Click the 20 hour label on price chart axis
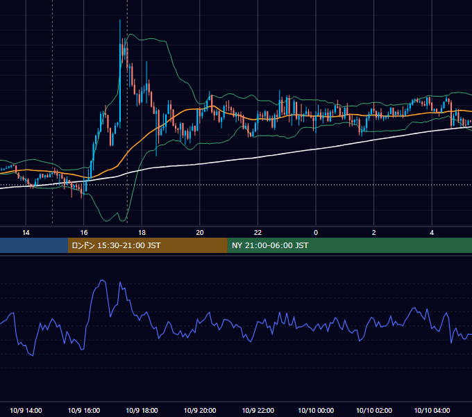Screen dimensions: 472x417 point(200,233)
